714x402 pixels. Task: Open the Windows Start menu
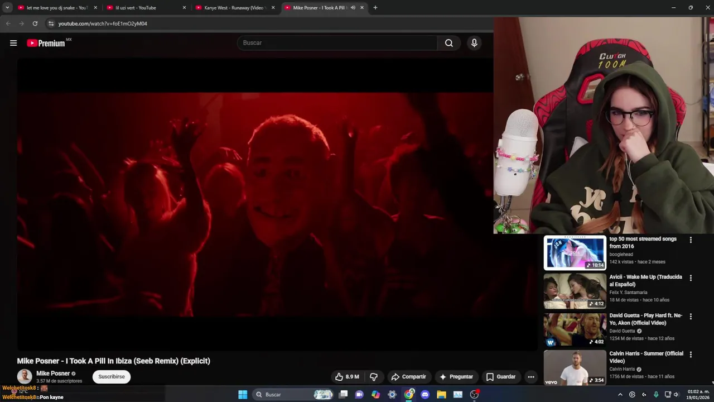pyautogui.click(x=243, y=395)
